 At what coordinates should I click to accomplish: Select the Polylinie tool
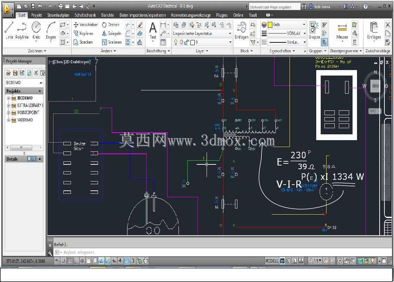coord(22,30)
